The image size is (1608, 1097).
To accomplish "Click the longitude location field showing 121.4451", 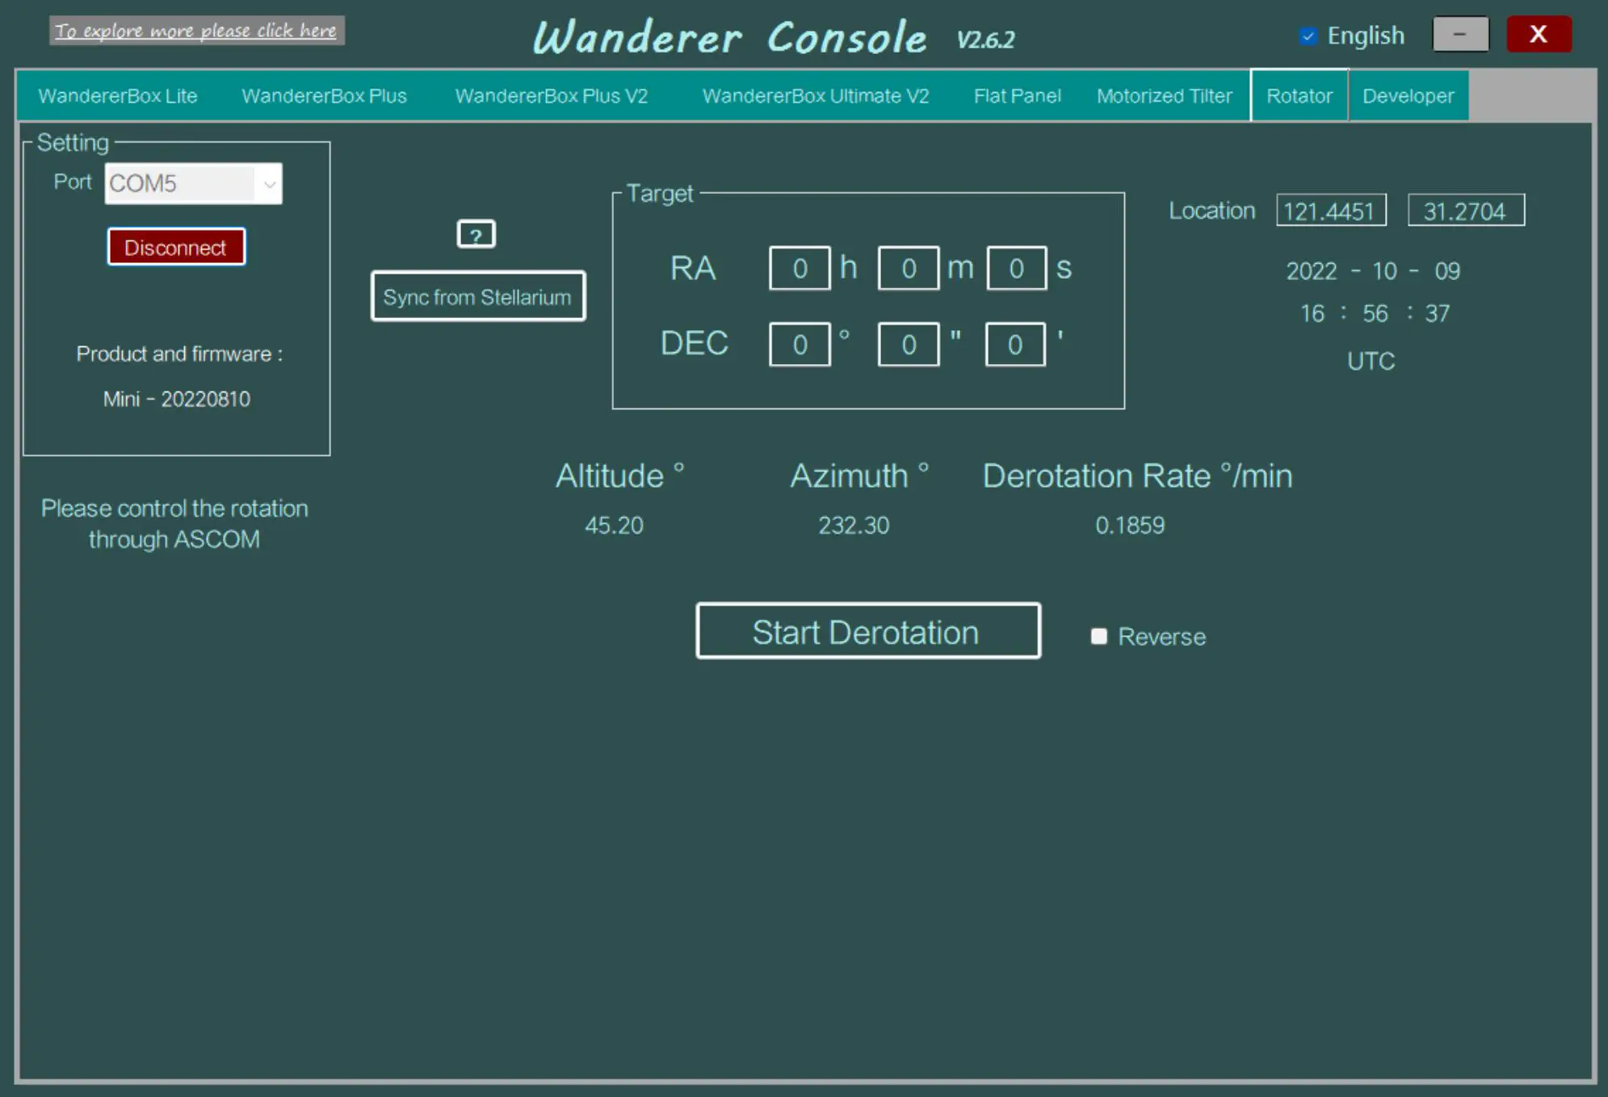I will coord(1331,211).
